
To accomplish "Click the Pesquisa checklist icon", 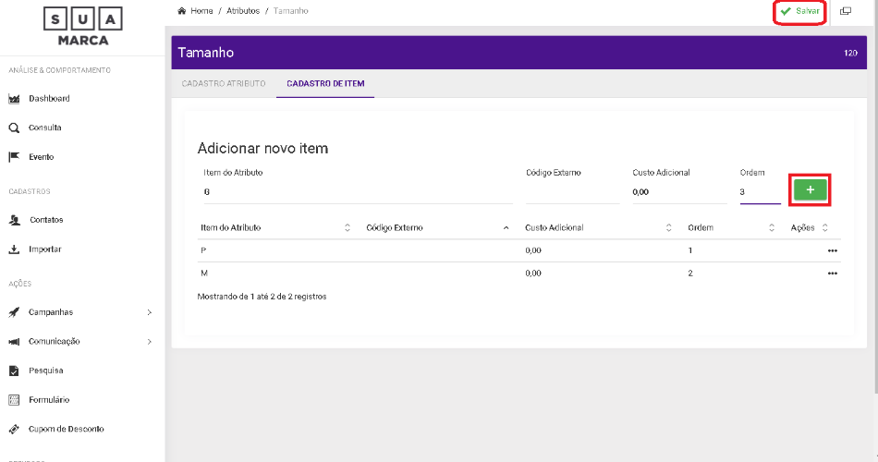I will click(x=14, y=371).
